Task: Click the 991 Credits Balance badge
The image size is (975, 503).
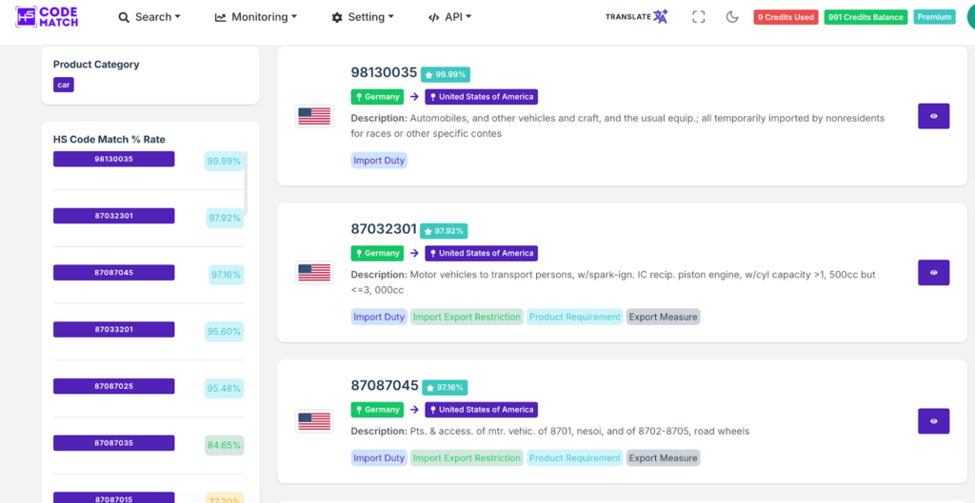Action: click(866, 17)
